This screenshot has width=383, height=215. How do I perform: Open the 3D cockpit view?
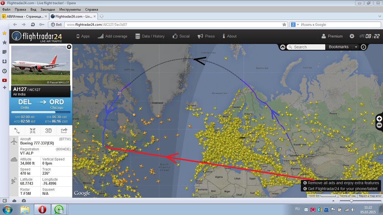pos(48,131)
